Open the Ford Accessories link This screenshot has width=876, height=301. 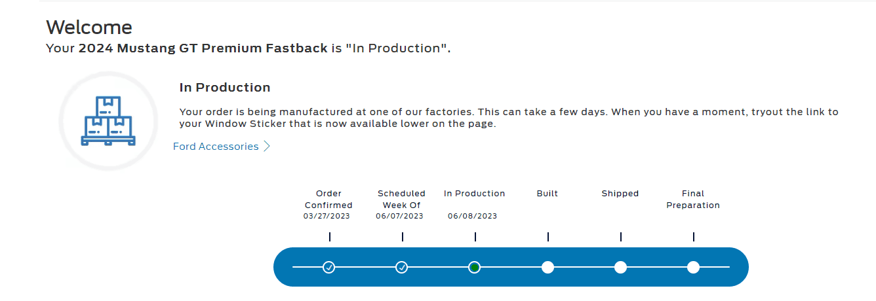(x=216, y=147)
